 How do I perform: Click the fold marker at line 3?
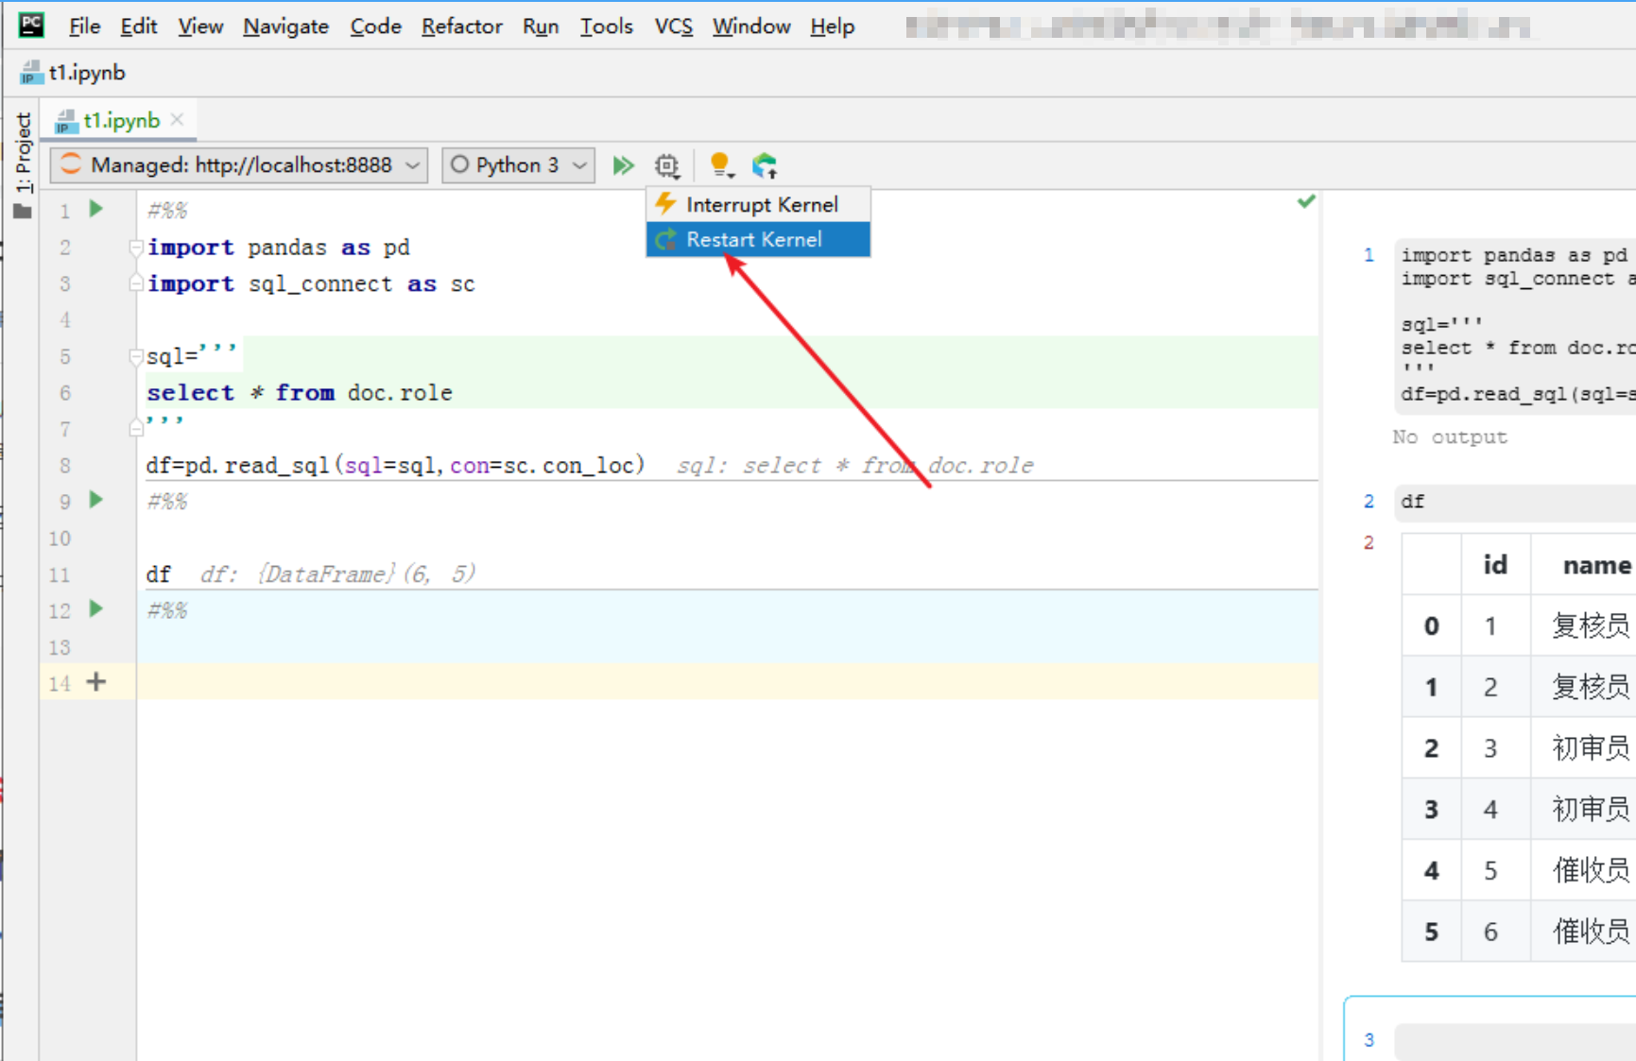point(135,283)
